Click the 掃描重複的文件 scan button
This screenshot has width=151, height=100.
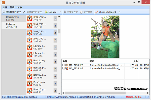[x=12, y=12]
